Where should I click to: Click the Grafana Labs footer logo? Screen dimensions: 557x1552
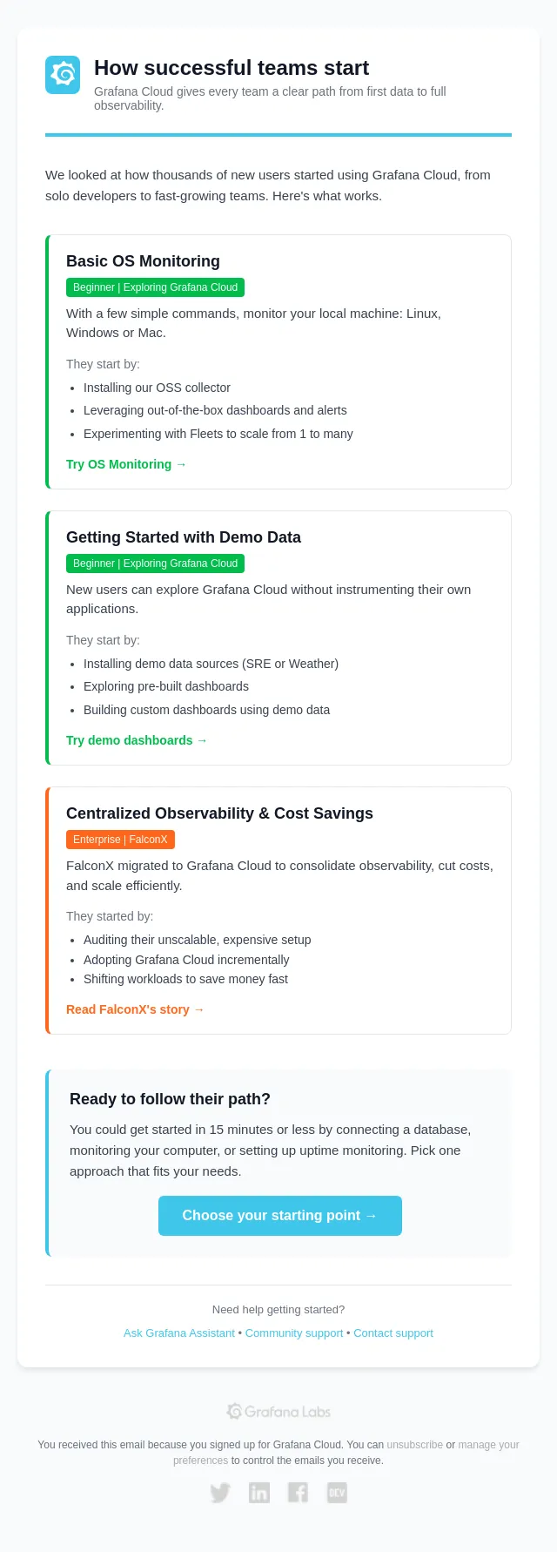coord(278,1411)
